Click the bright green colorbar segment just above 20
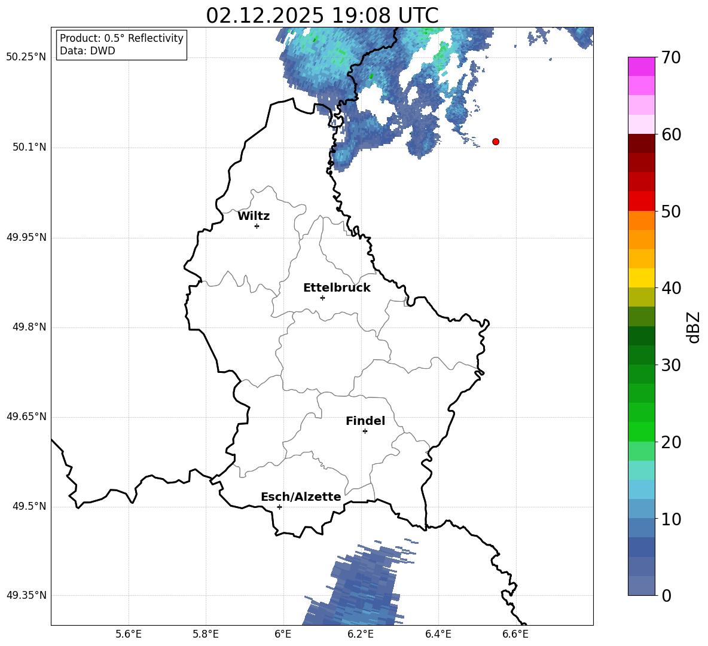The height and width of the screenshot is (646, 708). [x=641, y=432]
